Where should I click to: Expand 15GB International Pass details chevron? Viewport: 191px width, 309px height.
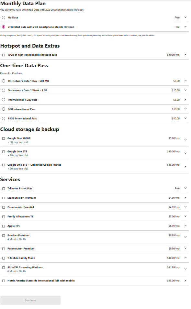pos(185,118)
